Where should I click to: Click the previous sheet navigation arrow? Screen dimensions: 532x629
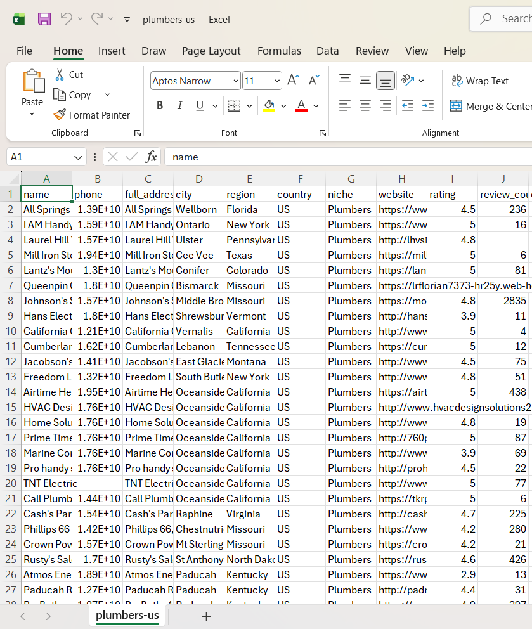(23, 616)
